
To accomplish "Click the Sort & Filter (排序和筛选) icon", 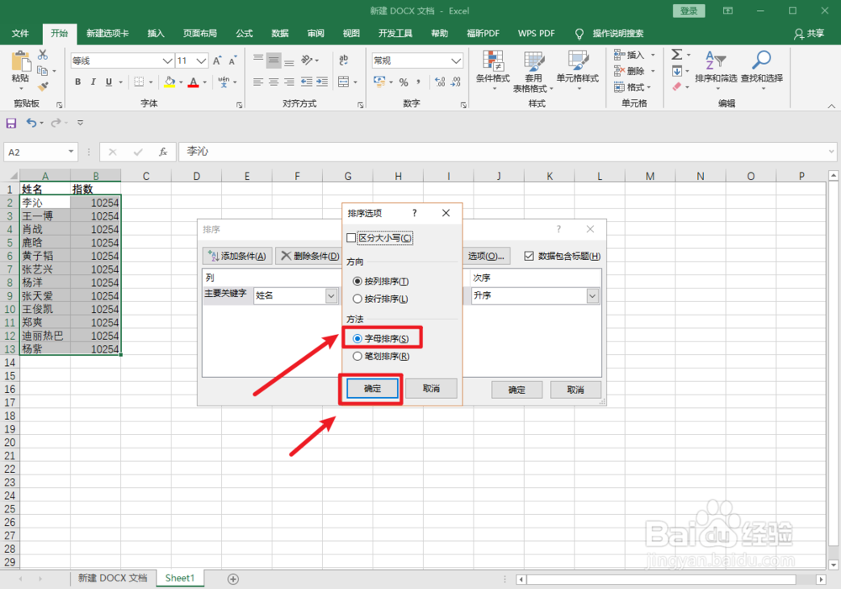I will pyautogui.click(x=719, y=72).
